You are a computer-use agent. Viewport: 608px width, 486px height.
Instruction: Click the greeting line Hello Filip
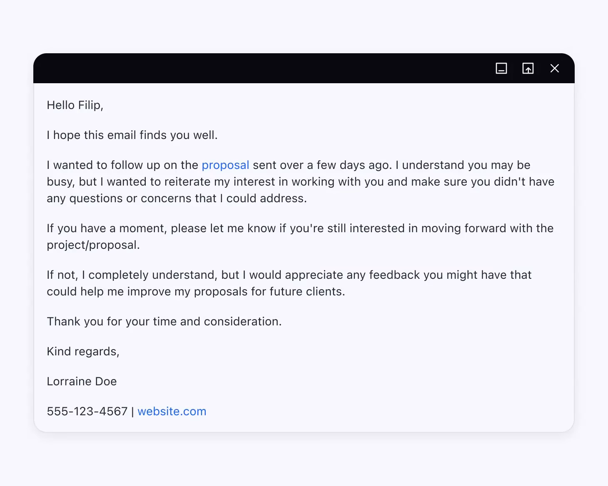coord(75,105)
